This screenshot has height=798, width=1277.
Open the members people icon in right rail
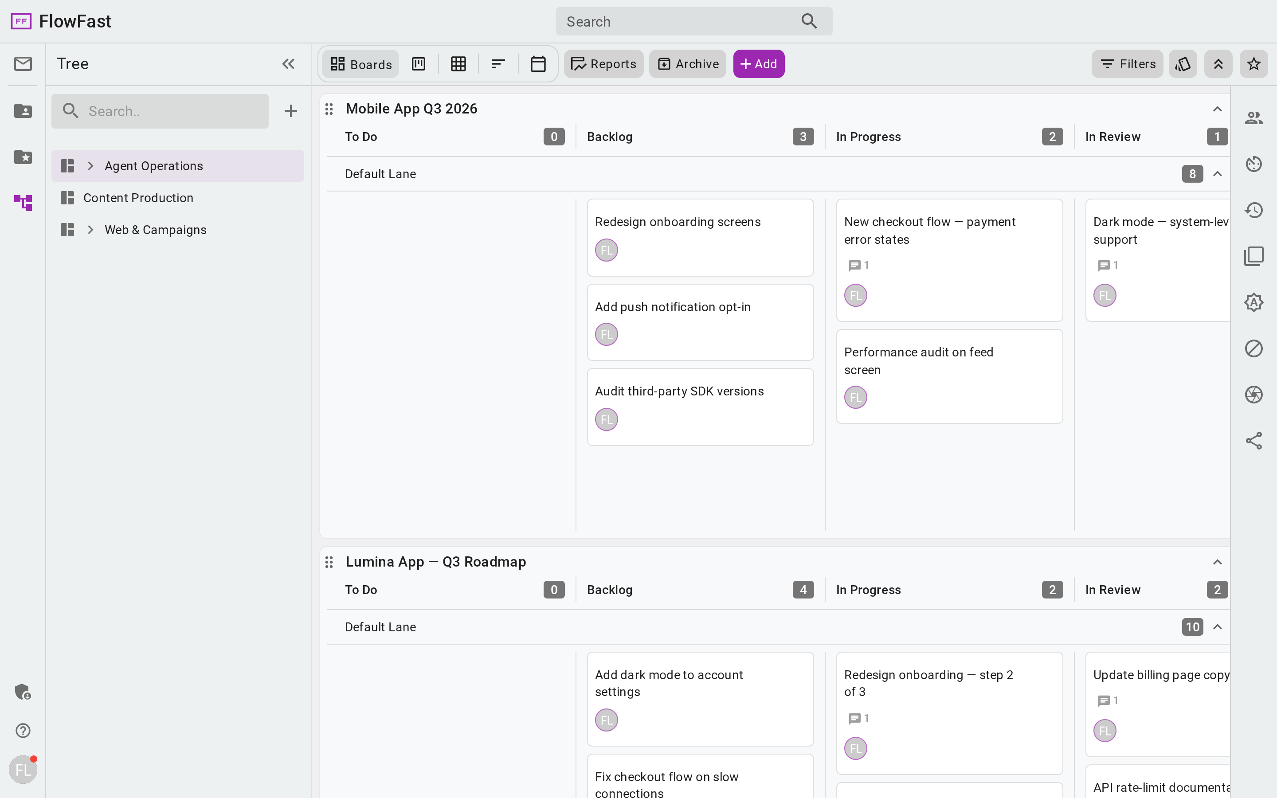[1254, 117]
